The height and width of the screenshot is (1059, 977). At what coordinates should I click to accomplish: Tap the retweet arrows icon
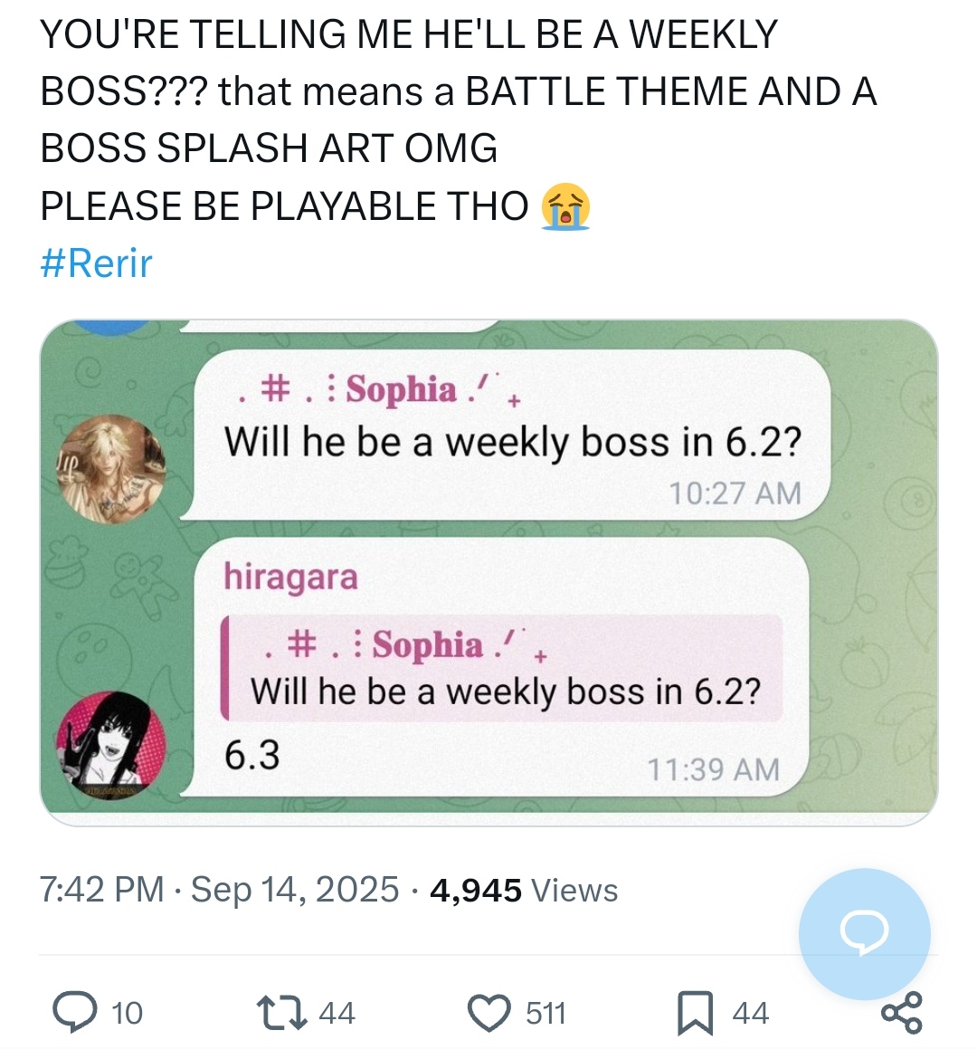pyautogui.click(x=281, y=1013)
